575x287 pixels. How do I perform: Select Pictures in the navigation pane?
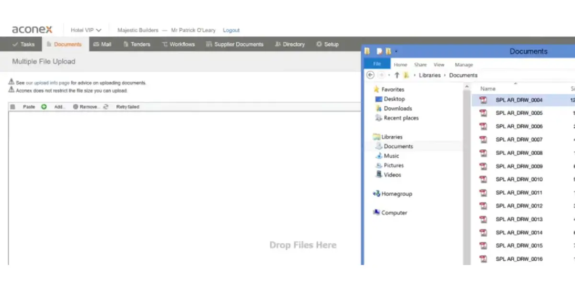(x=390, y=166)
